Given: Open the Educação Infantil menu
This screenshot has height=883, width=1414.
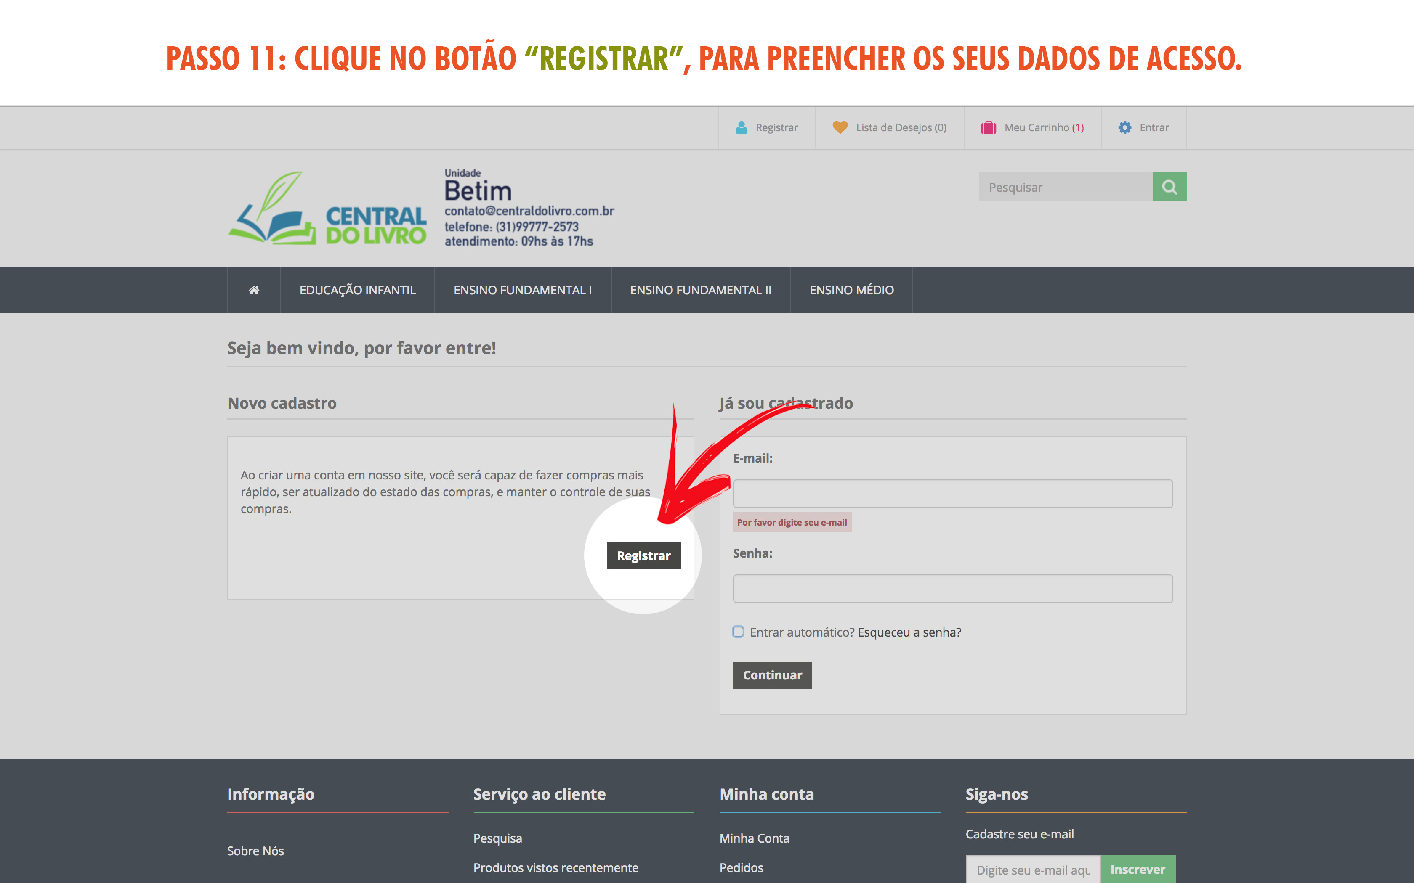Looking at the screenshot, I should [x=357, y=290].
